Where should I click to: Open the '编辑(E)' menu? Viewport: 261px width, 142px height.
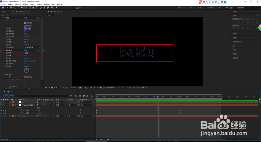(x=11, y=4)
